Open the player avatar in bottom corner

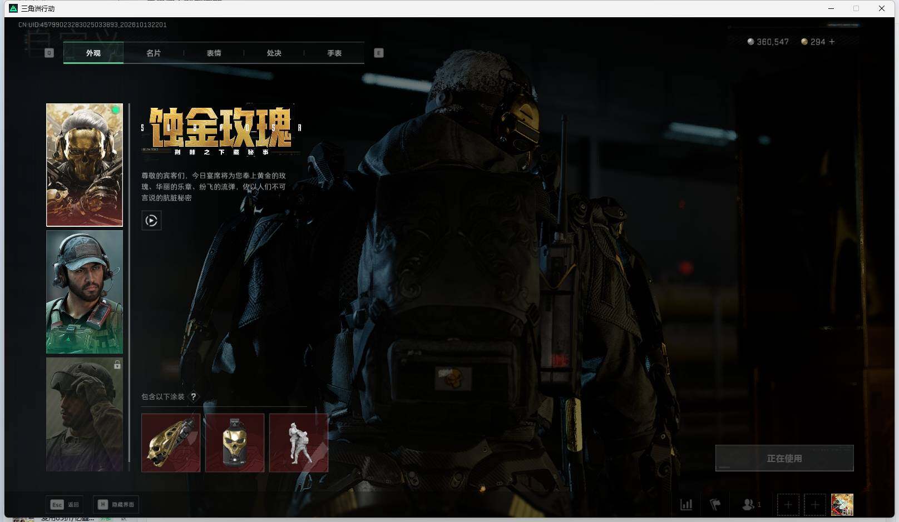[x=842, y=505]
